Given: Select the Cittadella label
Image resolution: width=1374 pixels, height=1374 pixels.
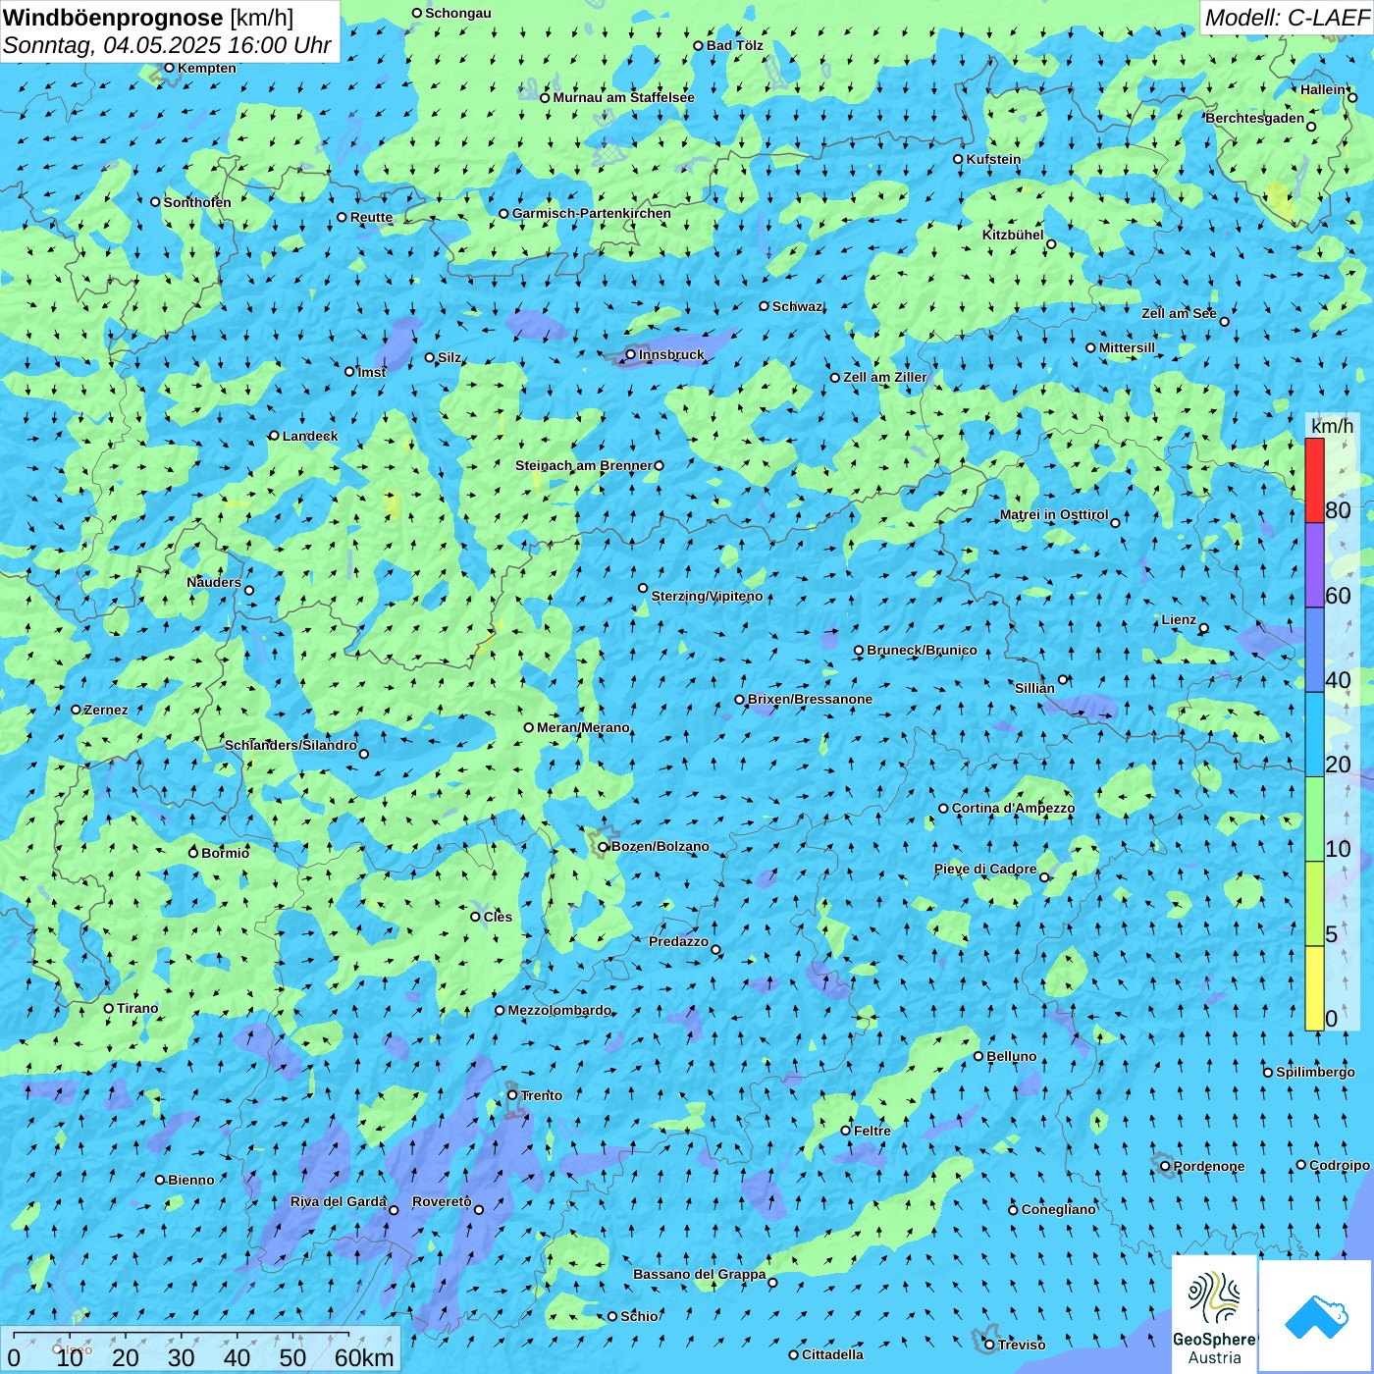Looking at the screenshot, I should (832, 1354).
